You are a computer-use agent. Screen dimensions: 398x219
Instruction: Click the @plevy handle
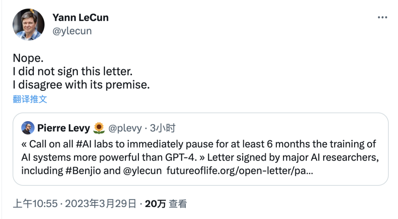point(125,128)
